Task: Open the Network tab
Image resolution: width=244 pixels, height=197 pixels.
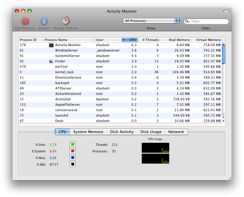Action: click(x=176, y=132)
